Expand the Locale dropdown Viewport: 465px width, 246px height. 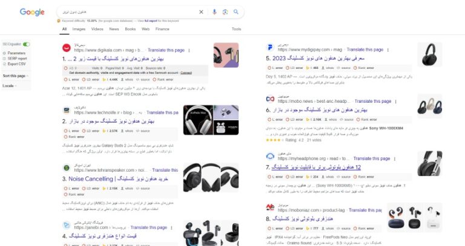[x=10, y=86]
